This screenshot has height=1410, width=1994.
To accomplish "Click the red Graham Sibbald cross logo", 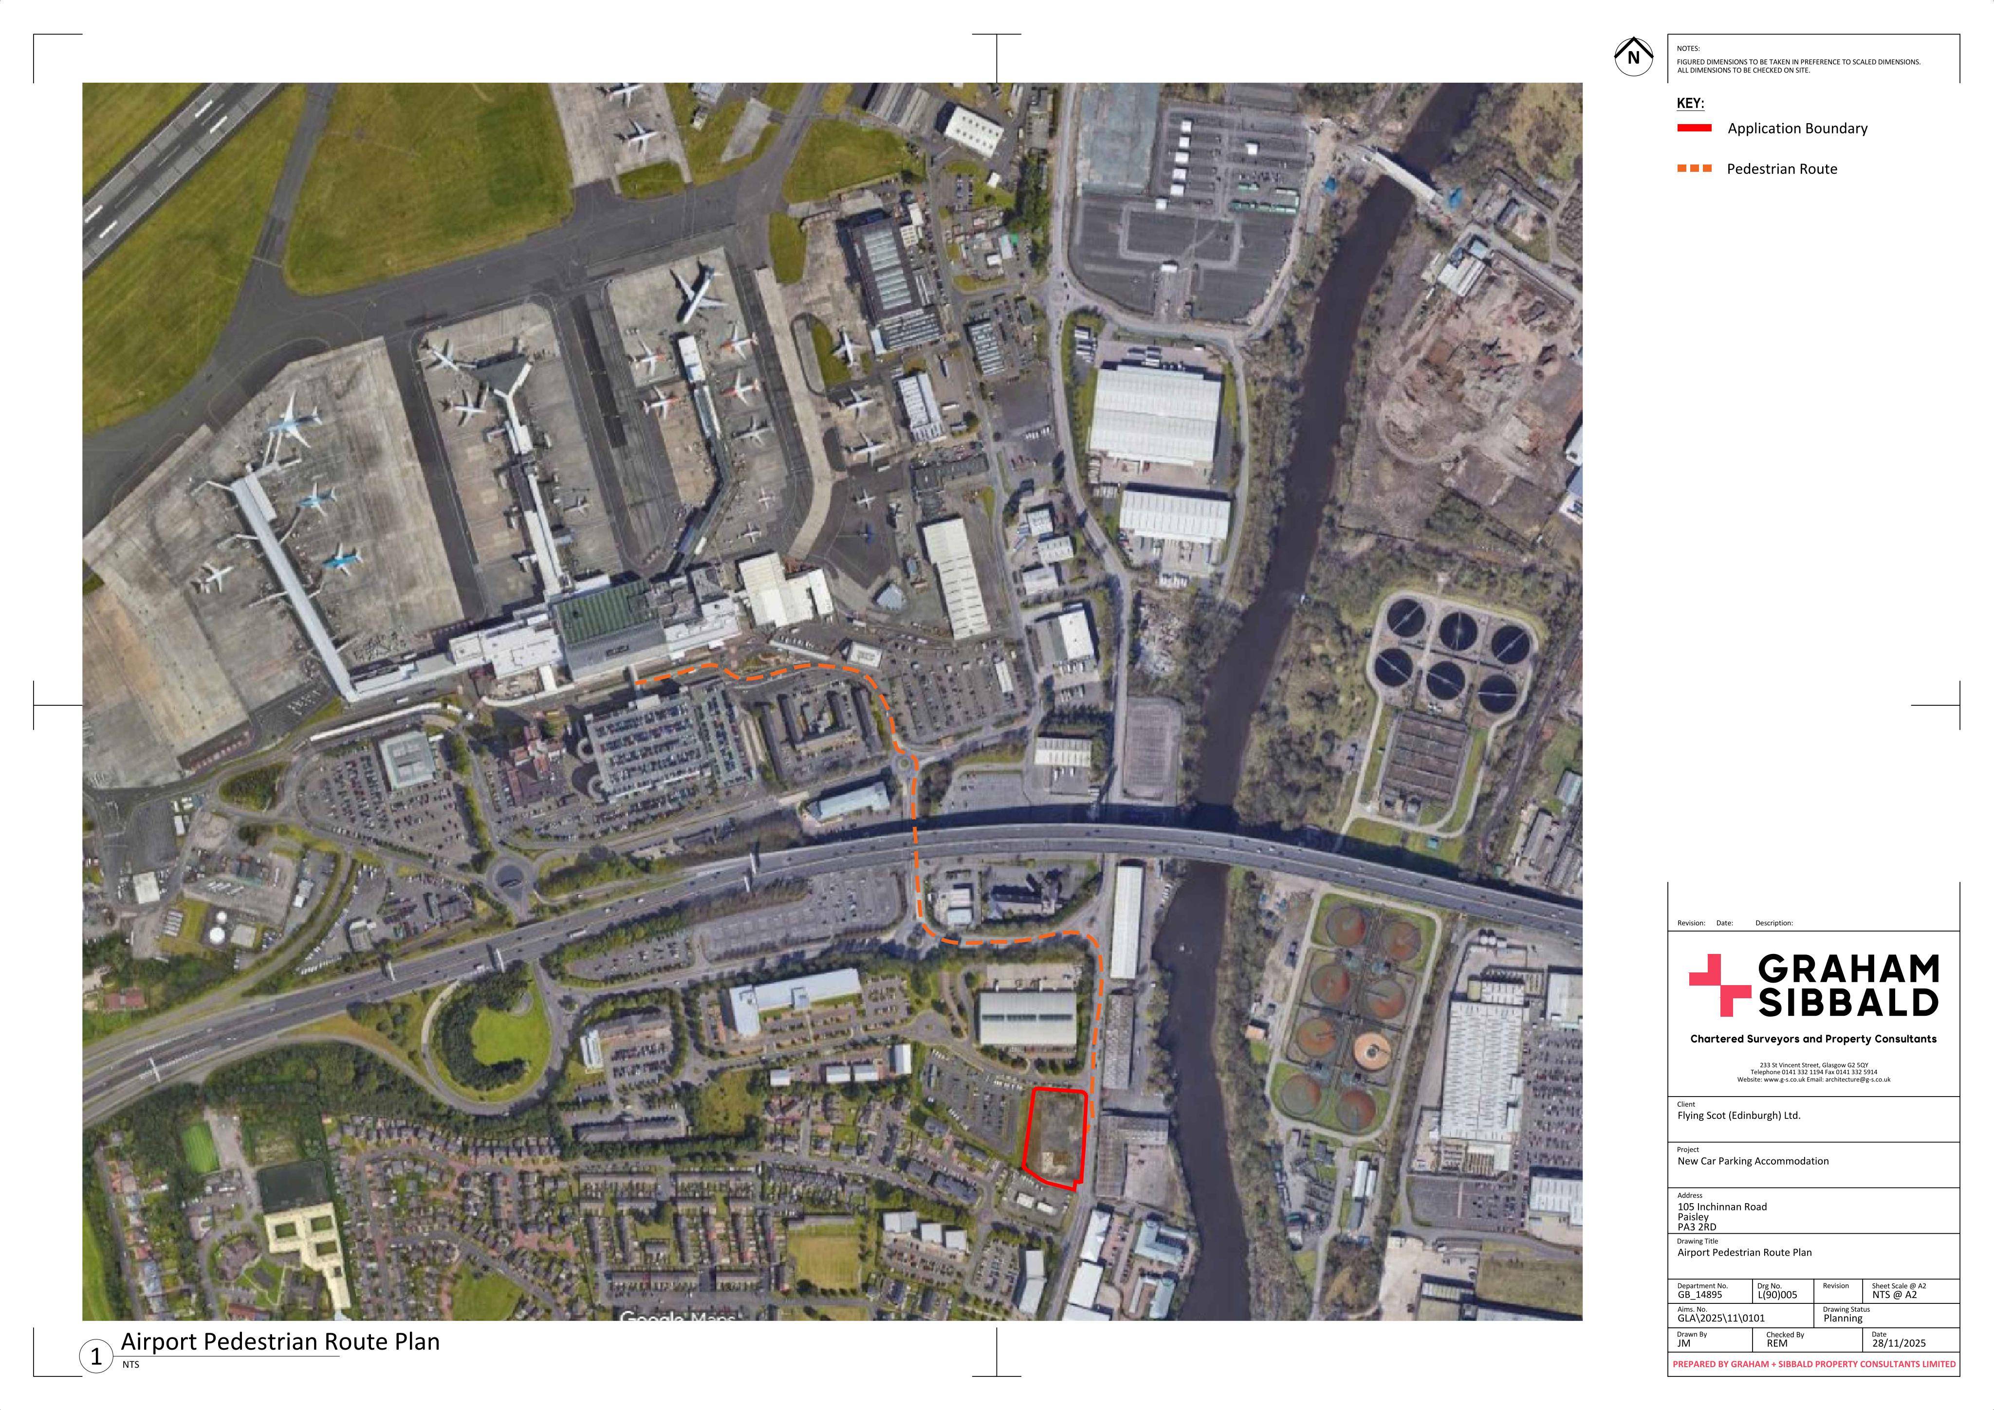I will tap(1719, 986).
